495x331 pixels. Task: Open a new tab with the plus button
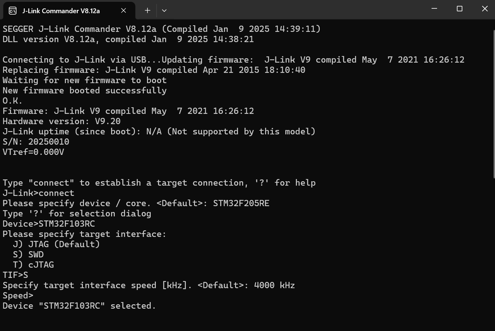[147, 11]
